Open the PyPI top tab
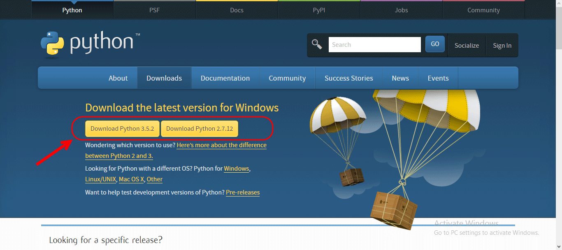This screenshot has height=250, width=562. click(x=319, y=10)
